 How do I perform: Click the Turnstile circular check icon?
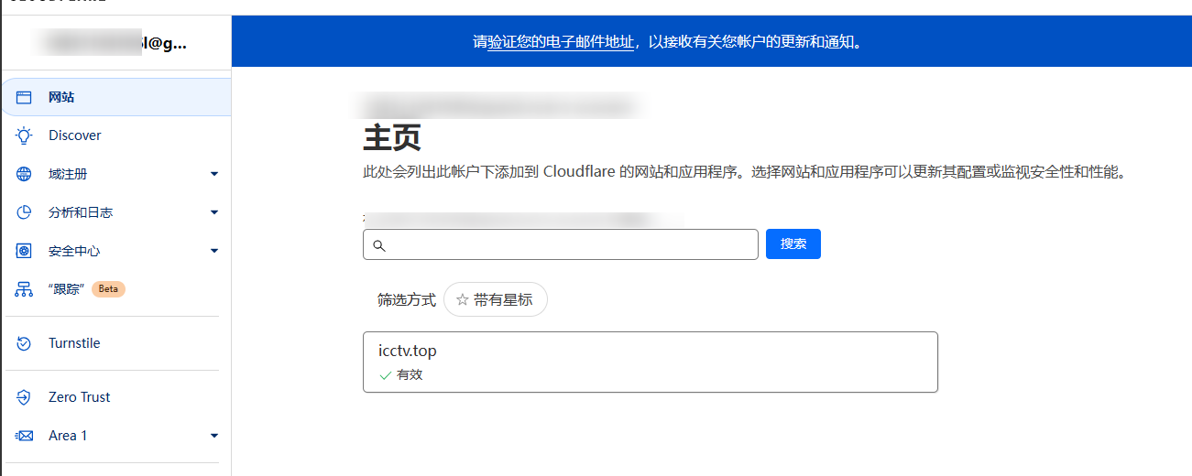[x=24, y=343]
